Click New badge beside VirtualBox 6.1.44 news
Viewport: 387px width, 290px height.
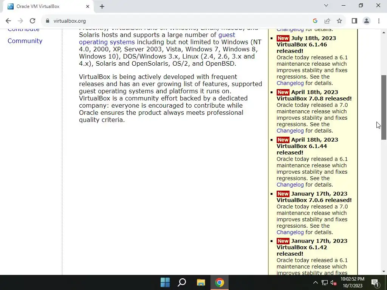point(283,140)
